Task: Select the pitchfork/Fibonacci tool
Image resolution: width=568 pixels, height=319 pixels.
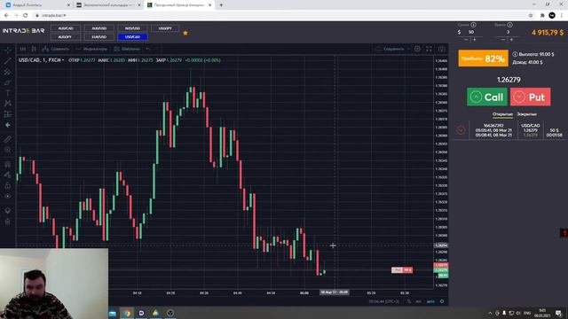Action: point(8,72)
